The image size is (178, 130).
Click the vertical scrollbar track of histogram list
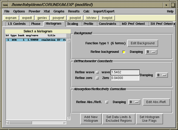point(69,79)
